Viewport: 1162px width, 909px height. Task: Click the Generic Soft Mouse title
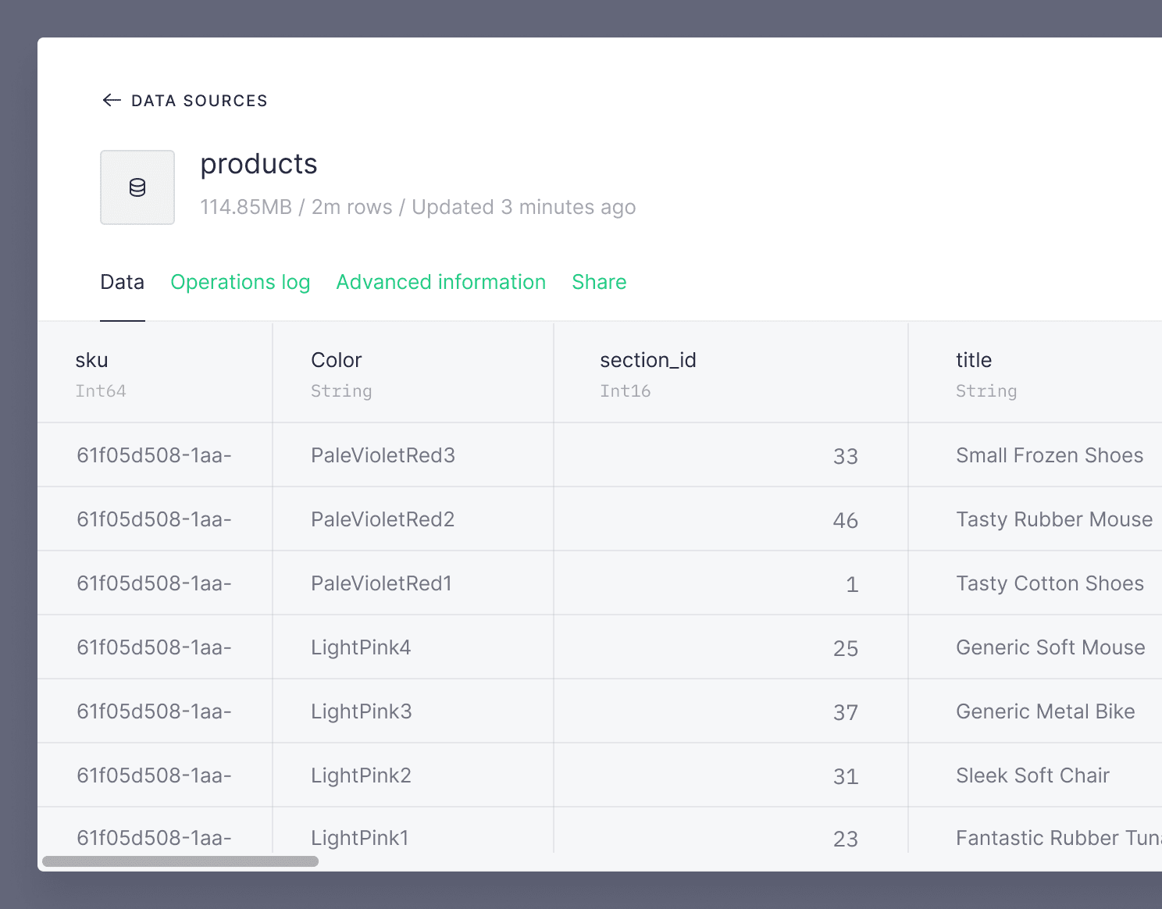click(x=1050, y=647)
